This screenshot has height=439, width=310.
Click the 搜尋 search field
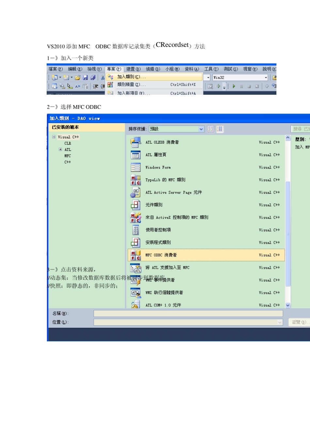(301, 129)
